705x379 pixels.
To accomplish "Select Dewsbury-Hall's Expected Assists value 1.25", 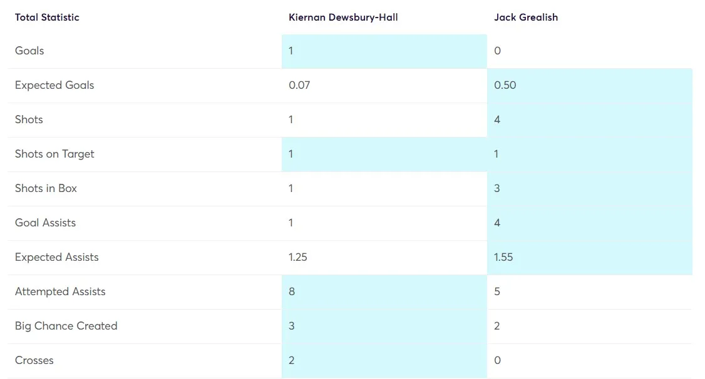I will click(x=297, y=257).
